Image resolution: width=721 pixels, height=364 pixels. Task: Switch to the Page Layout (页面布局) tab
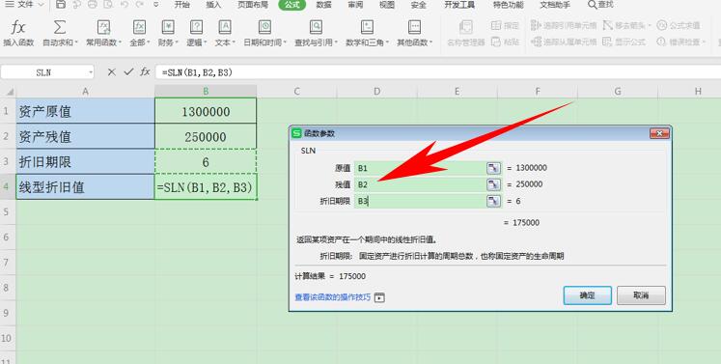point(253,5)
